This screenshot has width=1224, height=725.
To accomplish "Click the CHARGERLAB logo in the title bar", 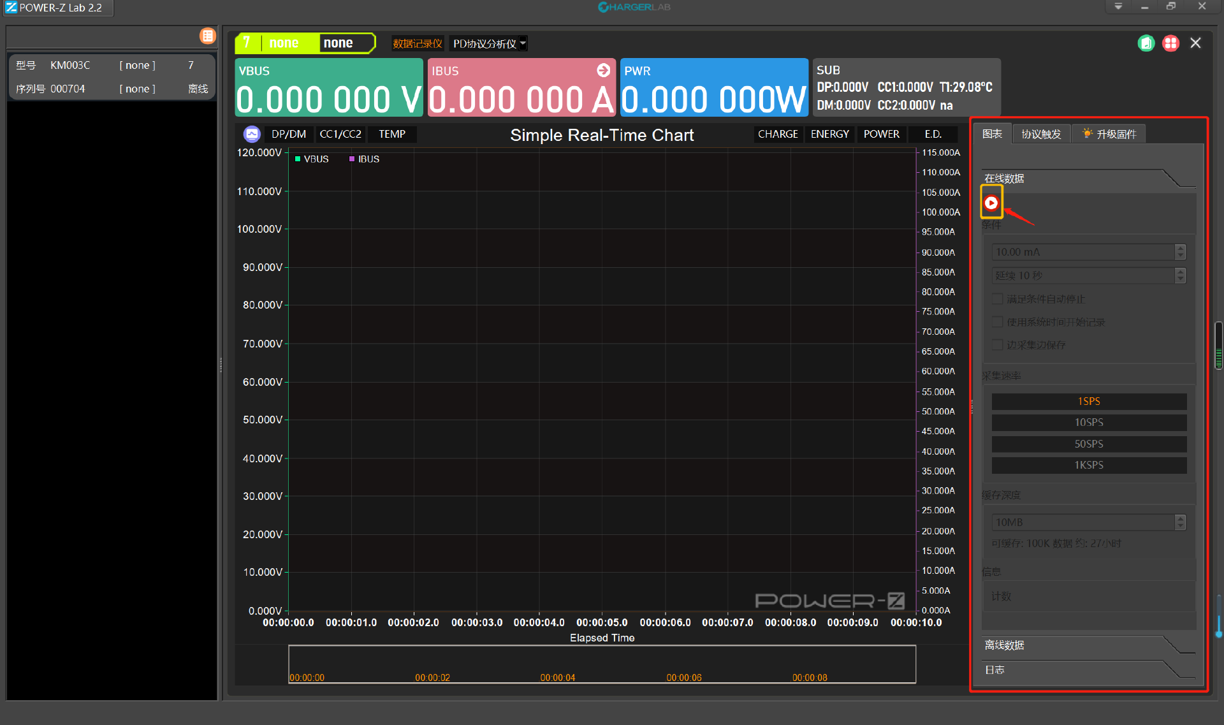I will pos(634,7).
